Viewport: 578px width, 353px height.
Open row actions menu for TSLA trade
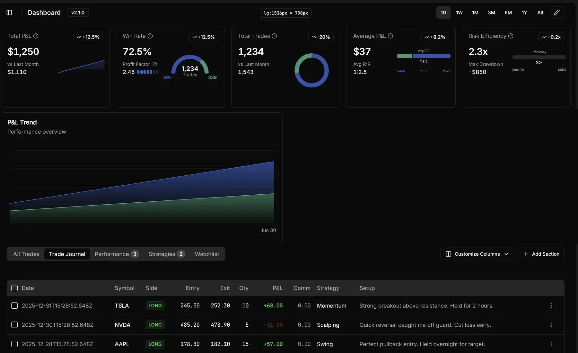coord(551,305)
